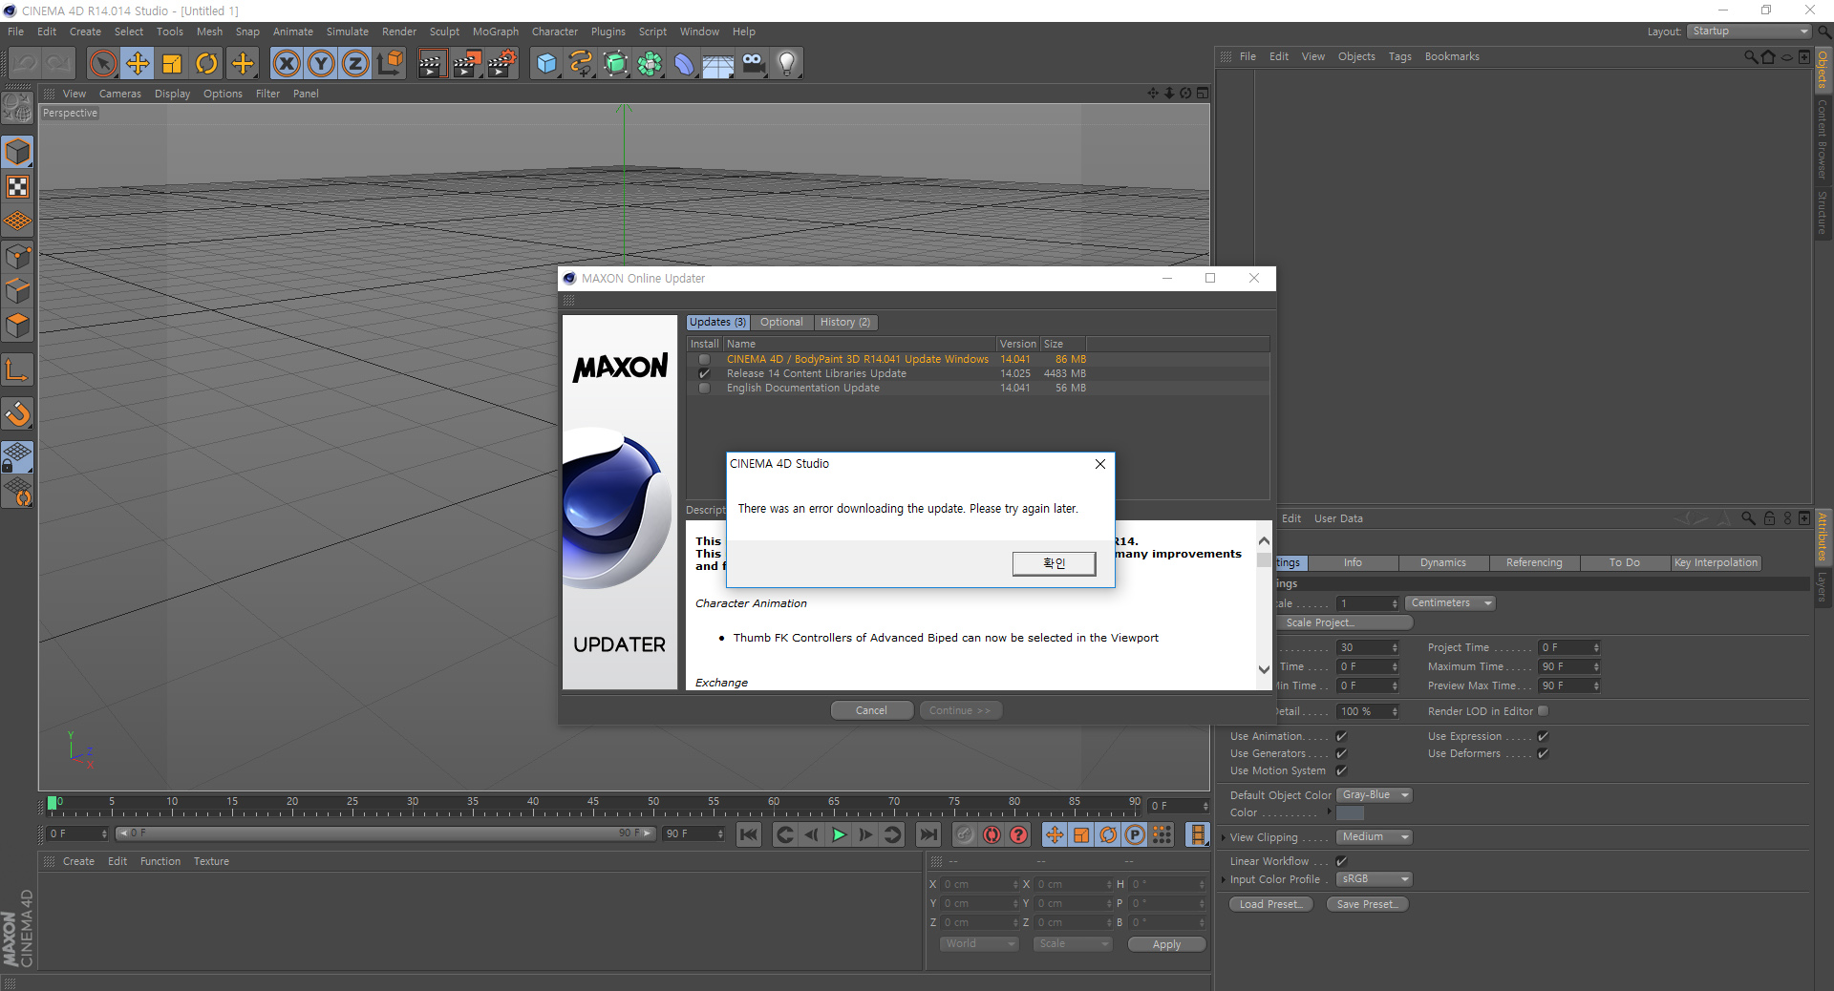Click Cancel in MAXON Online Updater
Screen dimensions: 1834x991
click(x=871, y=710)
